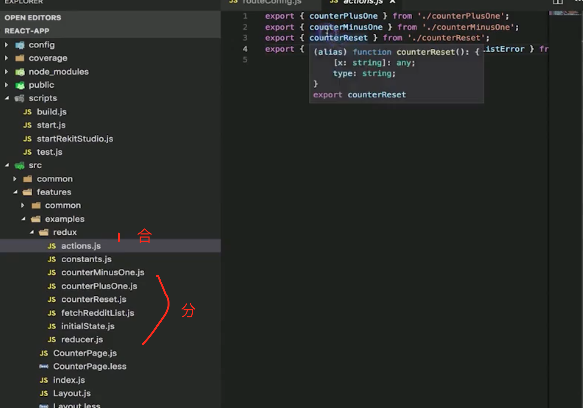Click the JS icon beside build.js
This screenshot has width=583, height=408.
click(x=27, y=112)
